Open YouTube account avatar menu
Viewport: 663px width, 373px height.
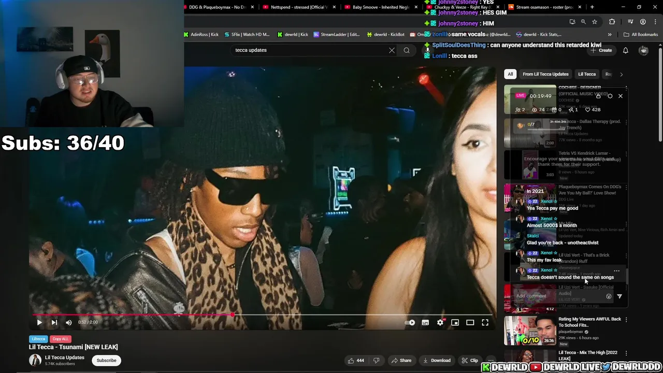643,50
